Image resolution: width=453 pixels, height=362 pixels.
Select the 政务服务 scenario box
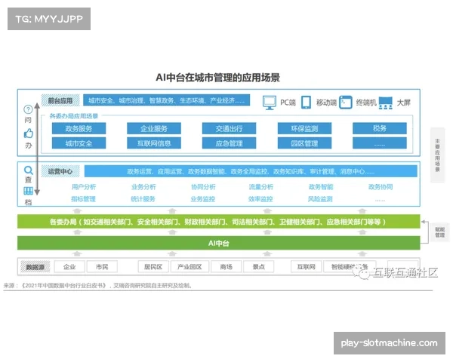[79, 128]
